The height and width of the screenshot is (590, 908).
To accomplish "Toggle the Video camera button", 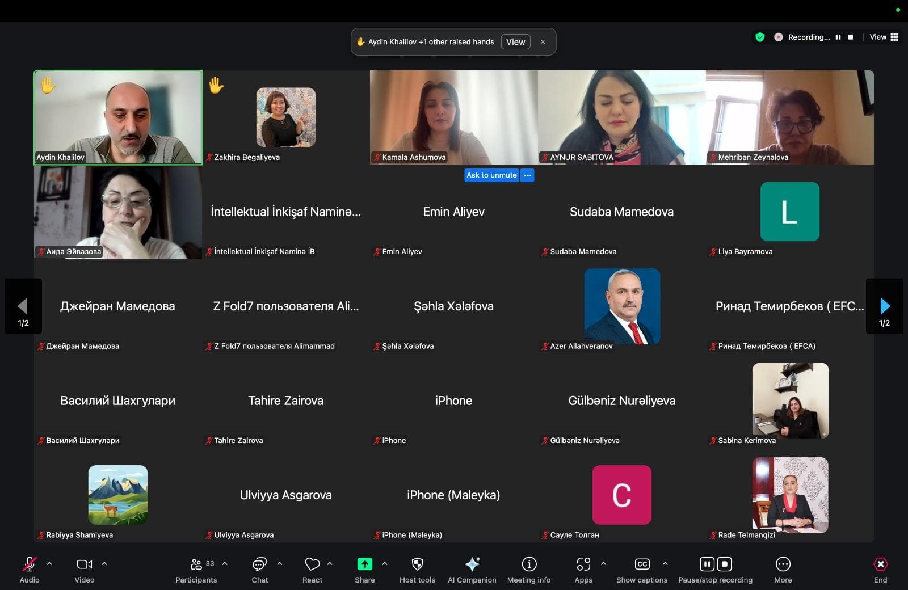I will coord(85,564).
